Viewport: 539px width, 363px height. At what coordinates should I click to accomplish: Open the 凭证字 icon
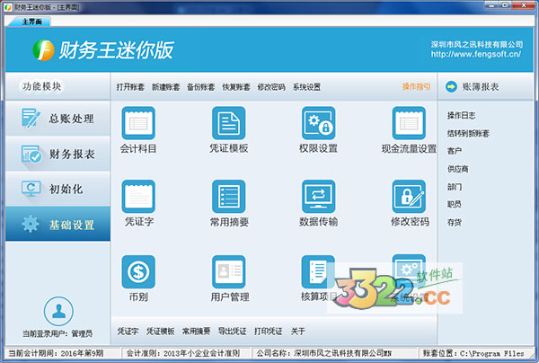coord(138,196)
